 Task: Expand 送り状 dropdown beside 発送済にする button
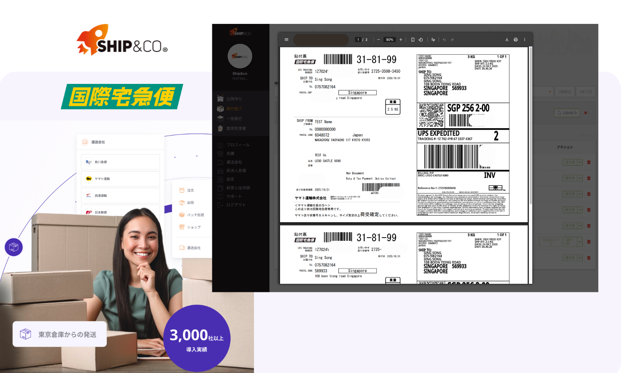(580, 242)
